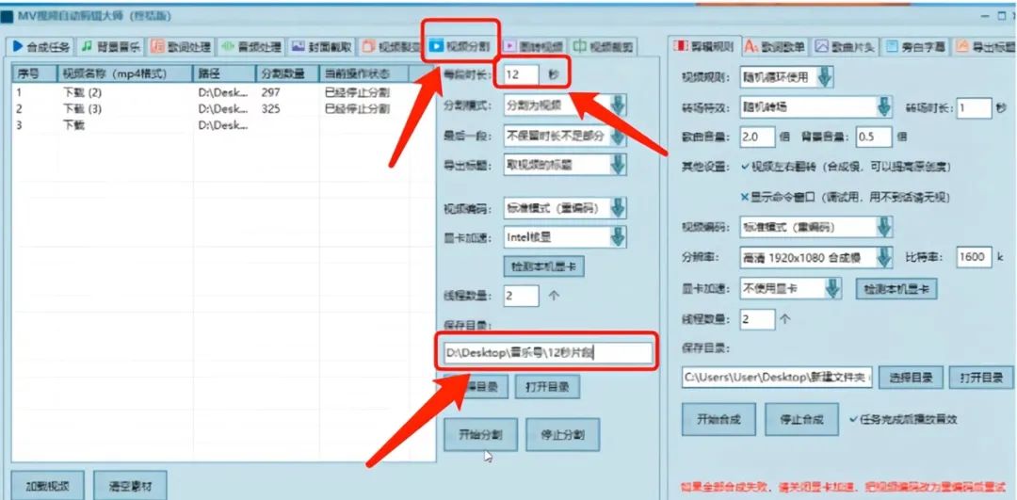The height and width of the screenshot is (500, 1017).
Task: Click the image icon on 歌曲片头 tab
Action: [x=822, y=46]
